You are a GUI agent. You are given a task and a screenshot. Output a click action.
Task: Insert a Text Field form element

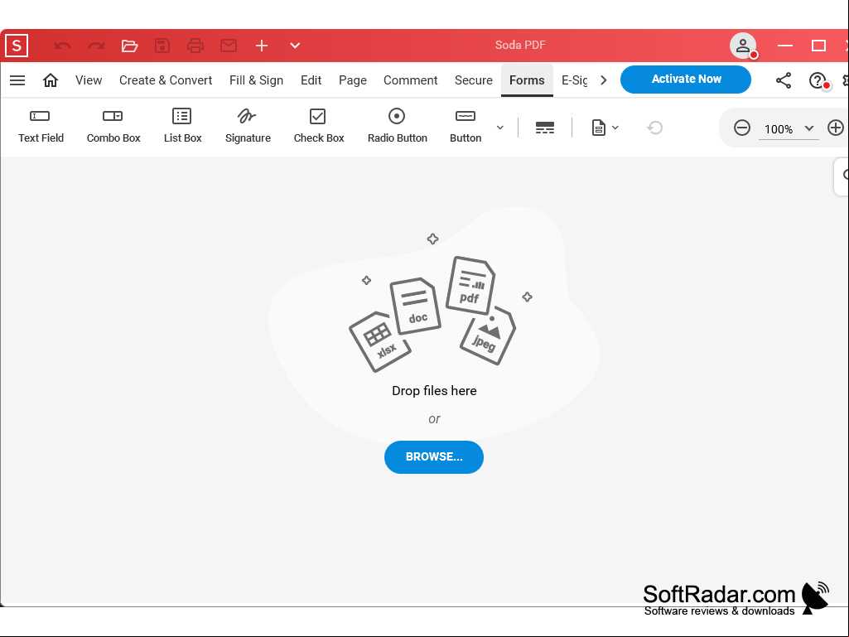click(41, 126)
